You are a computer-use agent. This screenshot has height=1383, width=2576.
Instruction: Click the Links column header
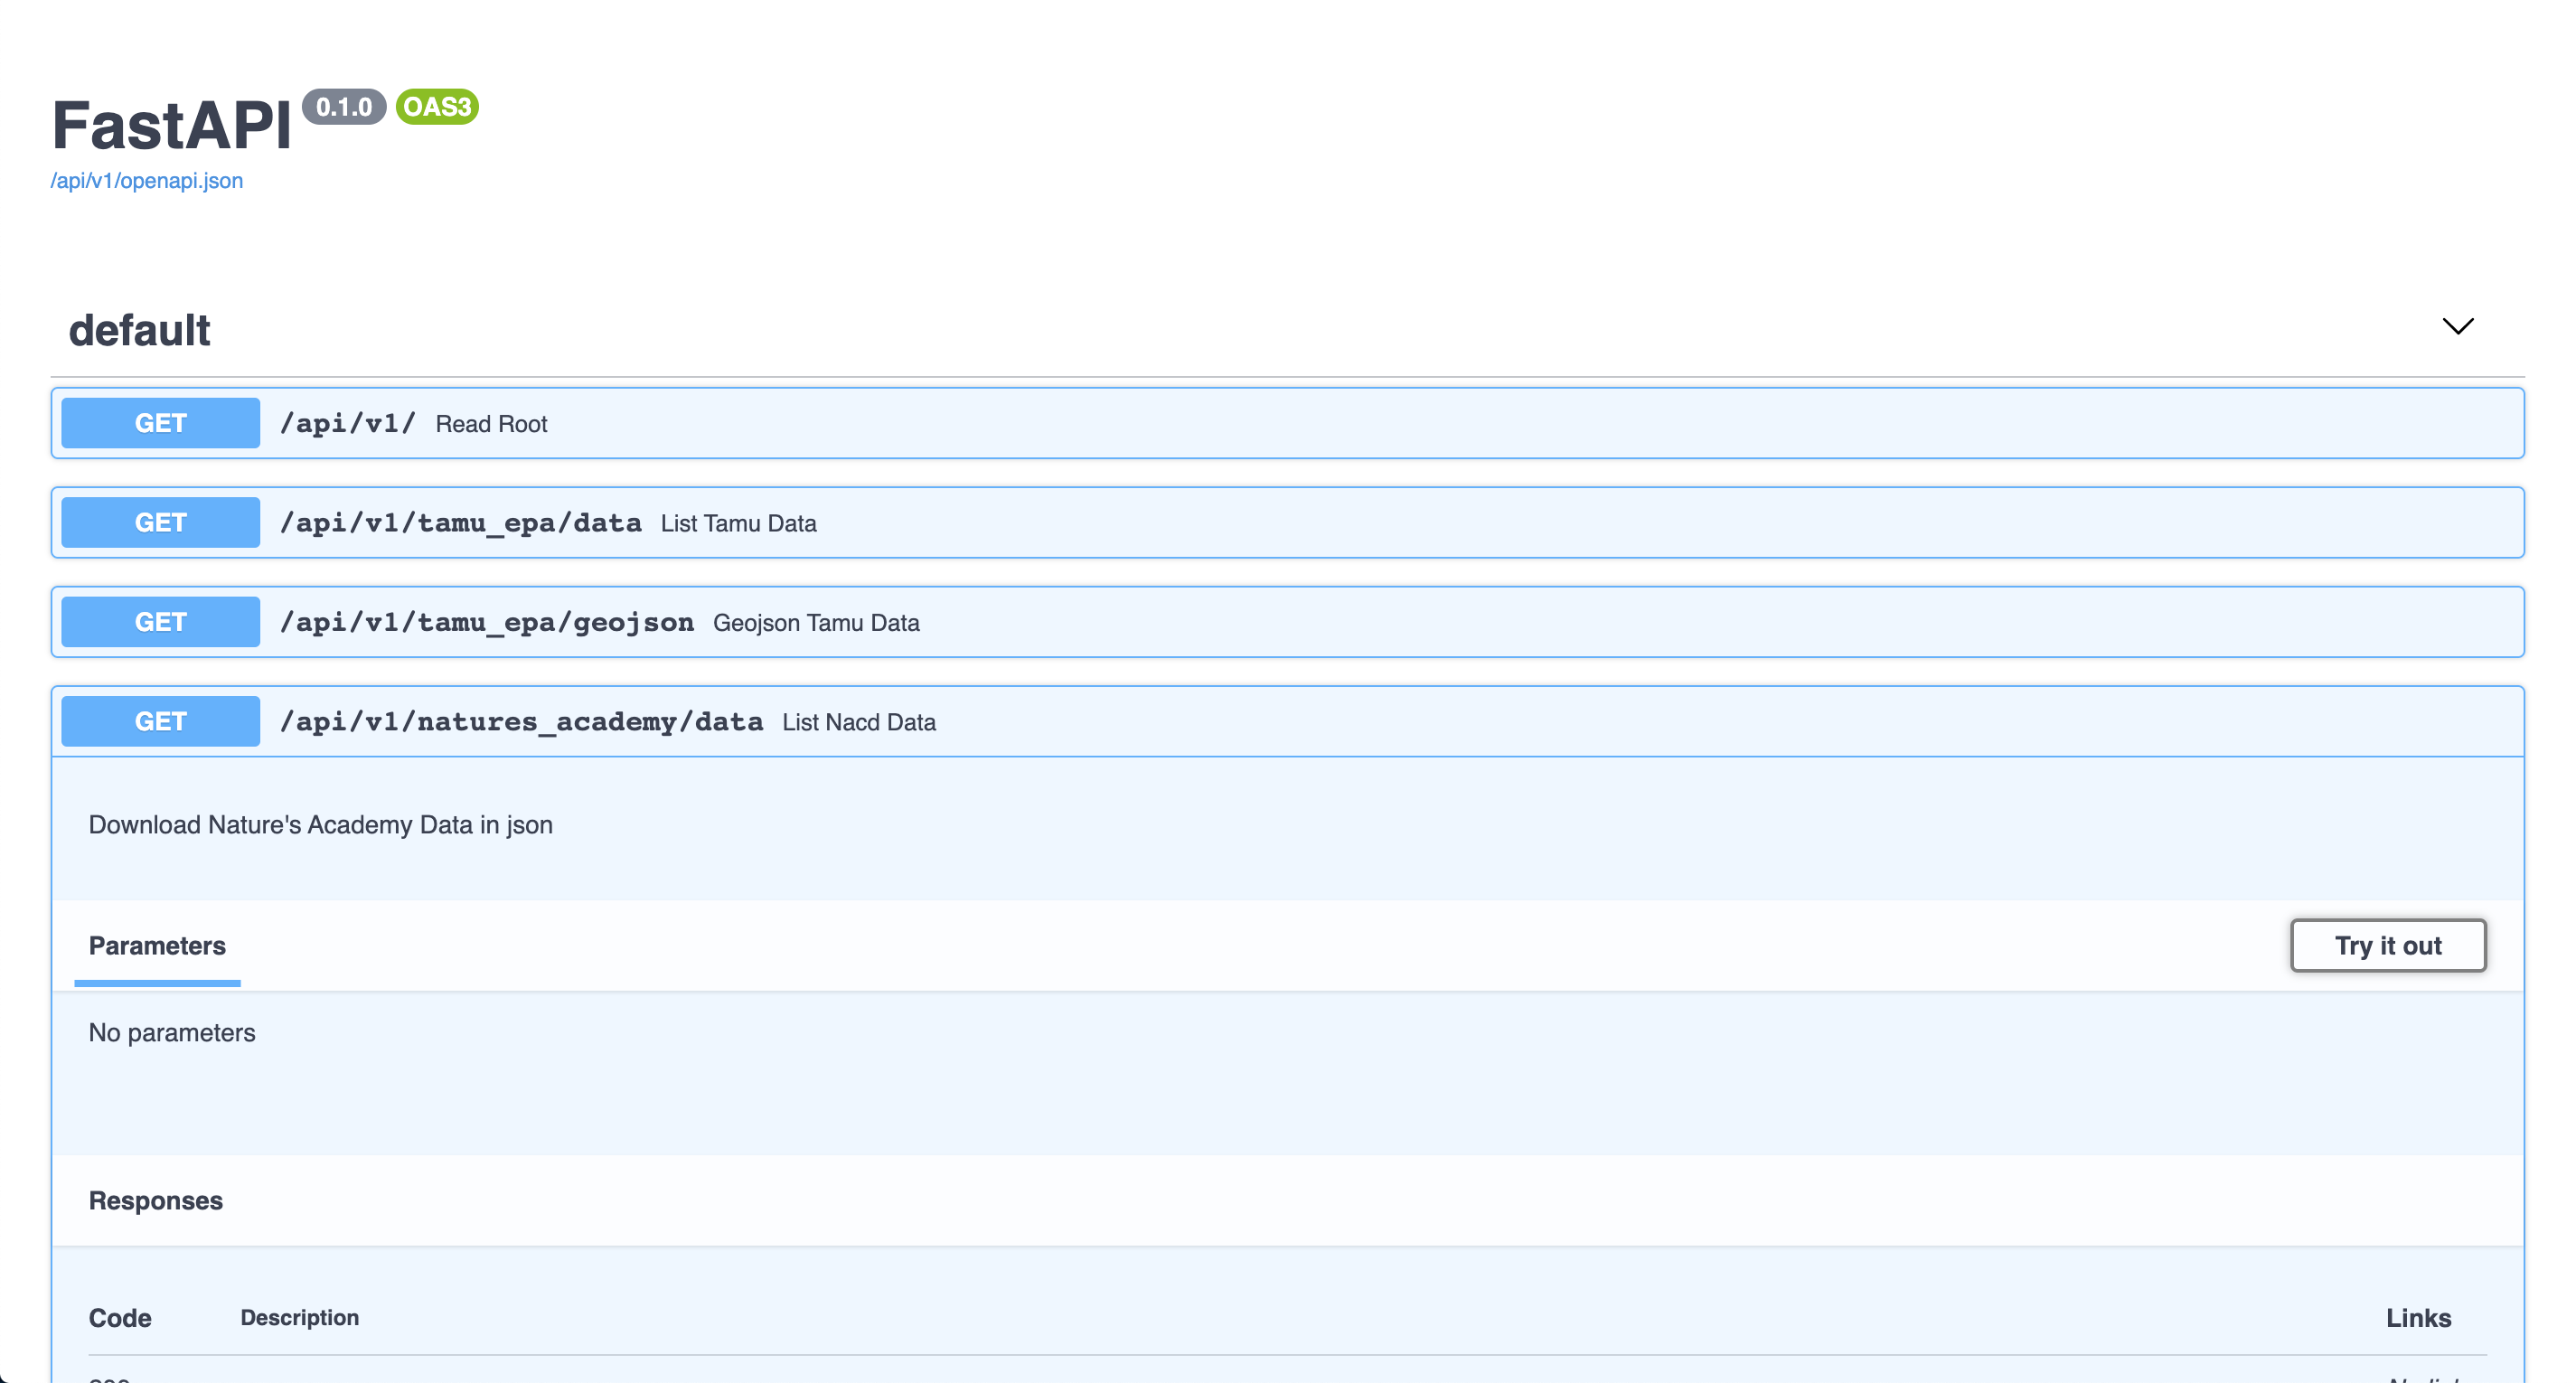tap(2418, 1318)
